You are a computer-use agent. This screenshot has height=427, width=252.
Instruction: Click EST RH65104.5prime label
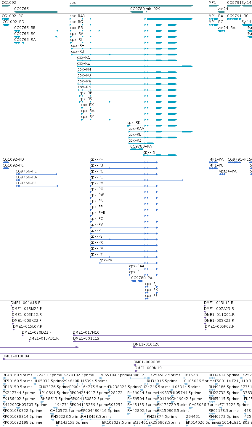[115, 375]
